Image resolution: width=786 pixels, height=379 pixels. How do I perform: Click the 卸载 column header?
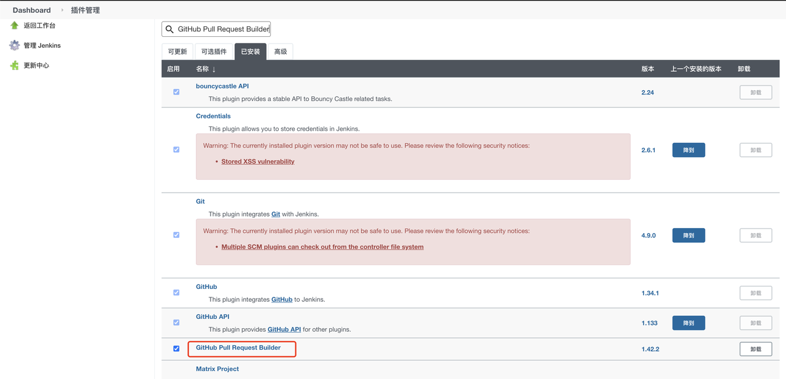744,69
